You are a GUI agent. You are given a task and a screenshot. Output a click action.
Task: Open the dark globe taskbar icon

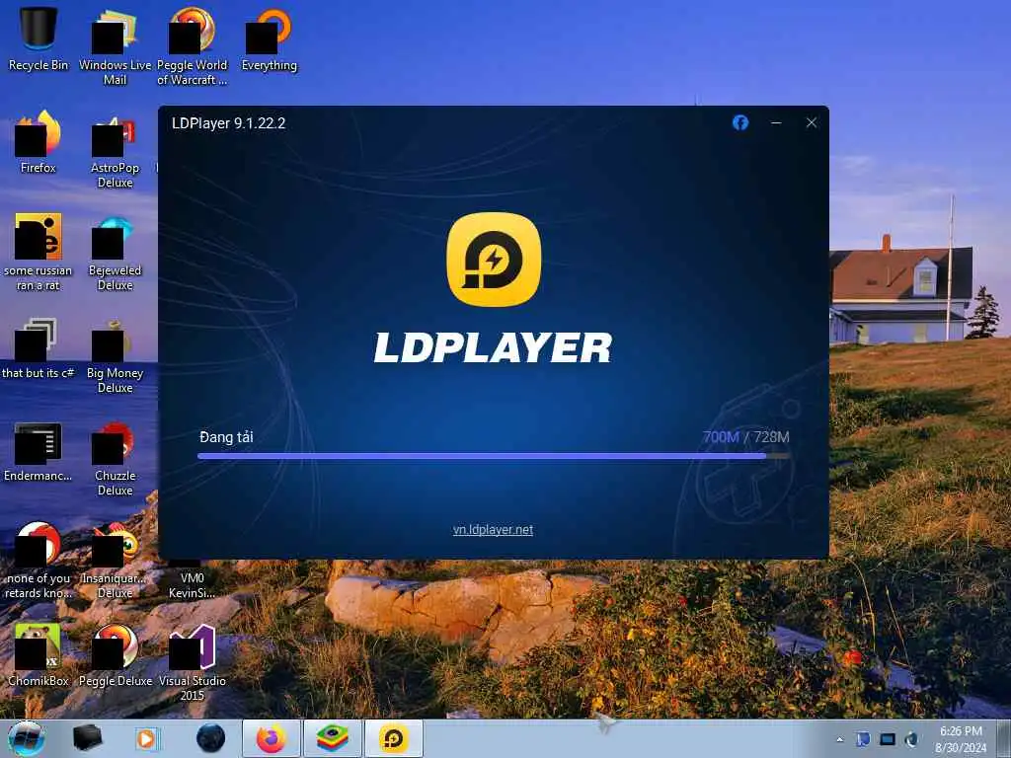(x=211, y=738)
